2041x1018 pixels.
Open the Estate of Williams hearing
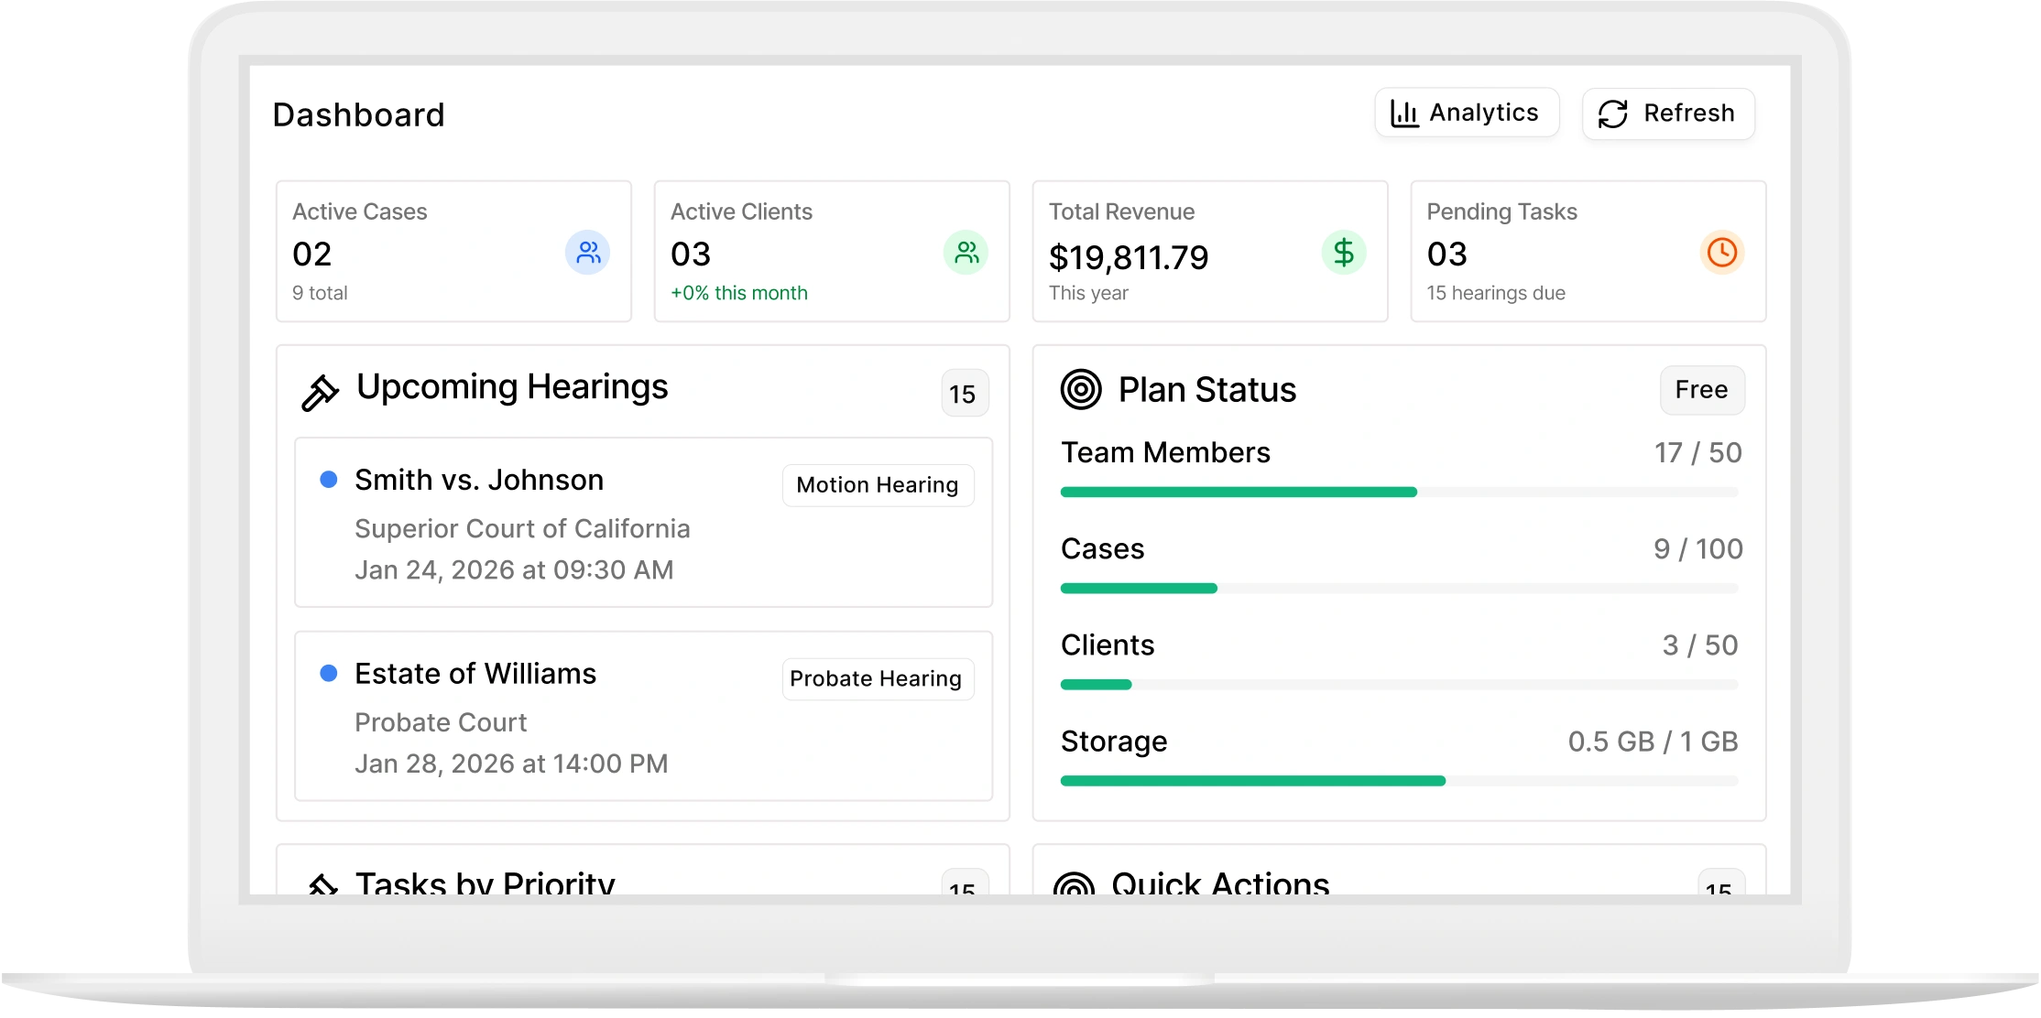point(643,716)
